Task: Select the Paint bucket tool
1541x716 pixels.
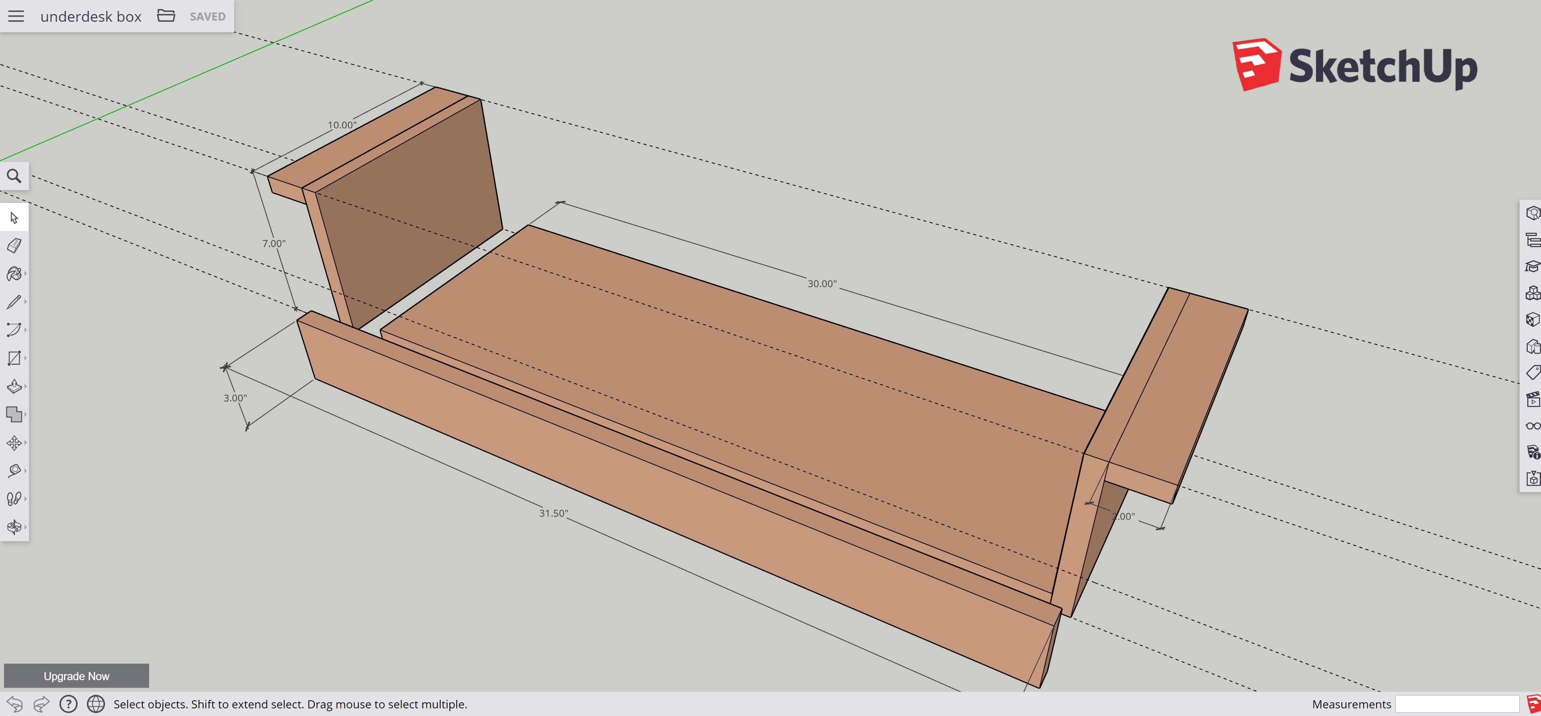Action: 14,274
